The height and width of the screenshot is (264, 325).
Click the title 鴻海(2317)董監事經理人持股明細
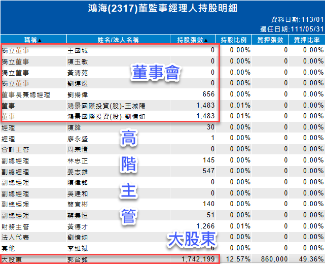[162, 8]
